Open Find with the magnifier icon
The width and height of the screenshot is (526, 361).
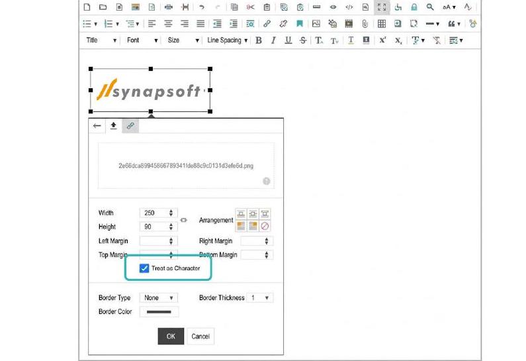430,7
